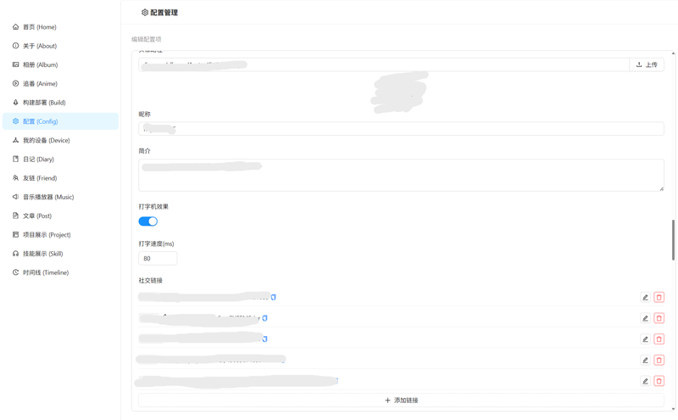Image resolution: width=678 pixels, height=420 pixels.
Task: Toggle the 打字机效果 typewriter switch off
Action: (x=147, y=221)
